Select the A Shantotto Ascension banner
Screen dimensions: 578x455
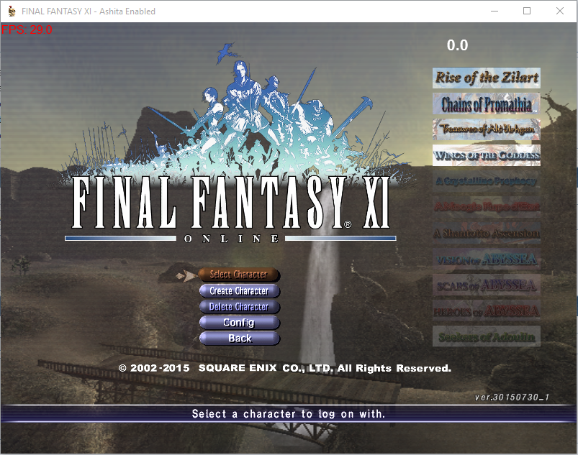[x=487, y=233]
